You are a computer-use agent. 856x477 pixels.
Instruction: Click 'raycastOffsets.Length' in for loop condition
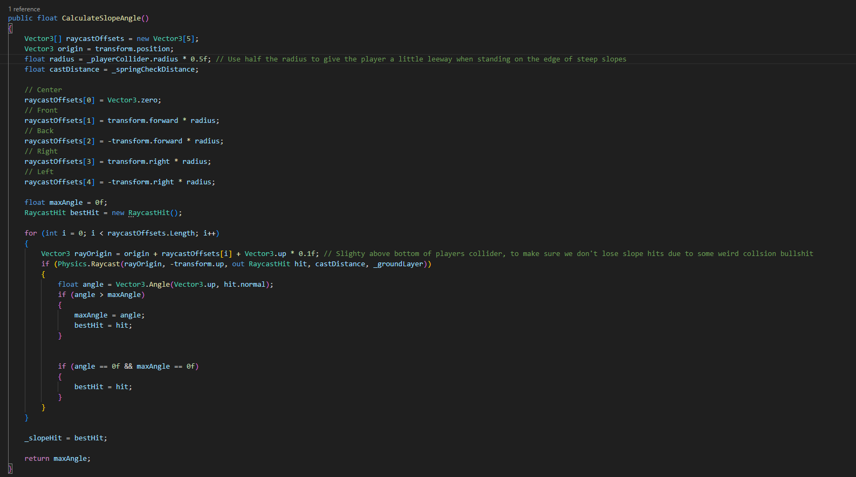click(151, 233)
